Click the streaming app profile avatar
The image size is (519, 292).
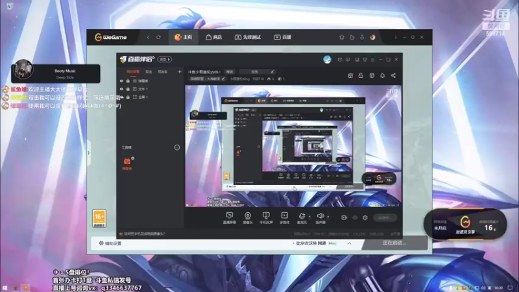327,60
